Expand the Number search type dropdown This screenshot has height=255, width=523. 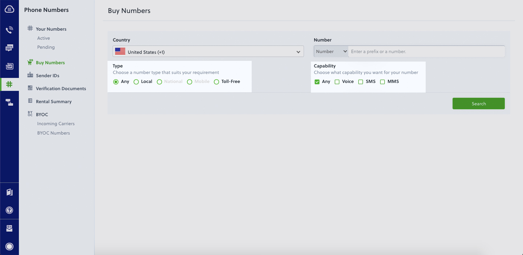[x=331, y=51]
